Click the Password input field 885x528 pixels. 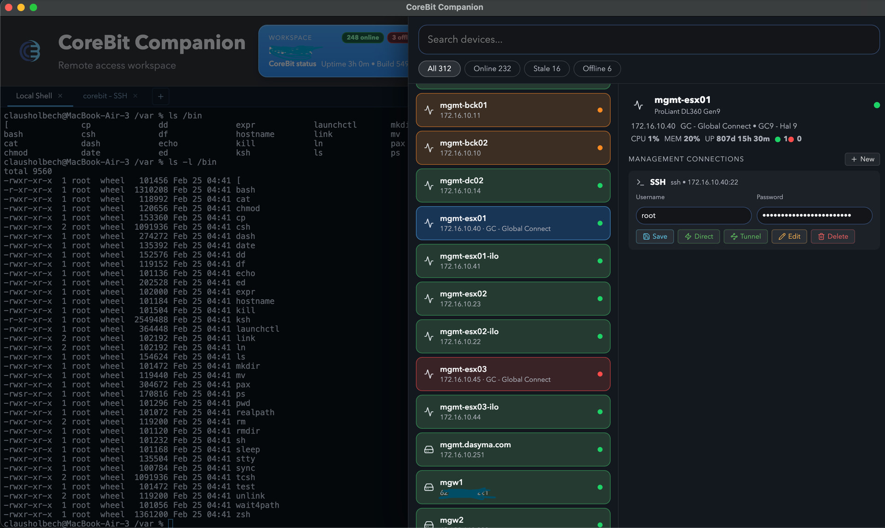tap(814, 216)
